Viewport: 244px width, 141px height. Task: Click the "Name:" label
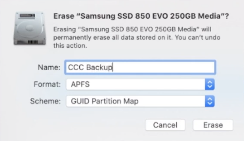[49, 68]
